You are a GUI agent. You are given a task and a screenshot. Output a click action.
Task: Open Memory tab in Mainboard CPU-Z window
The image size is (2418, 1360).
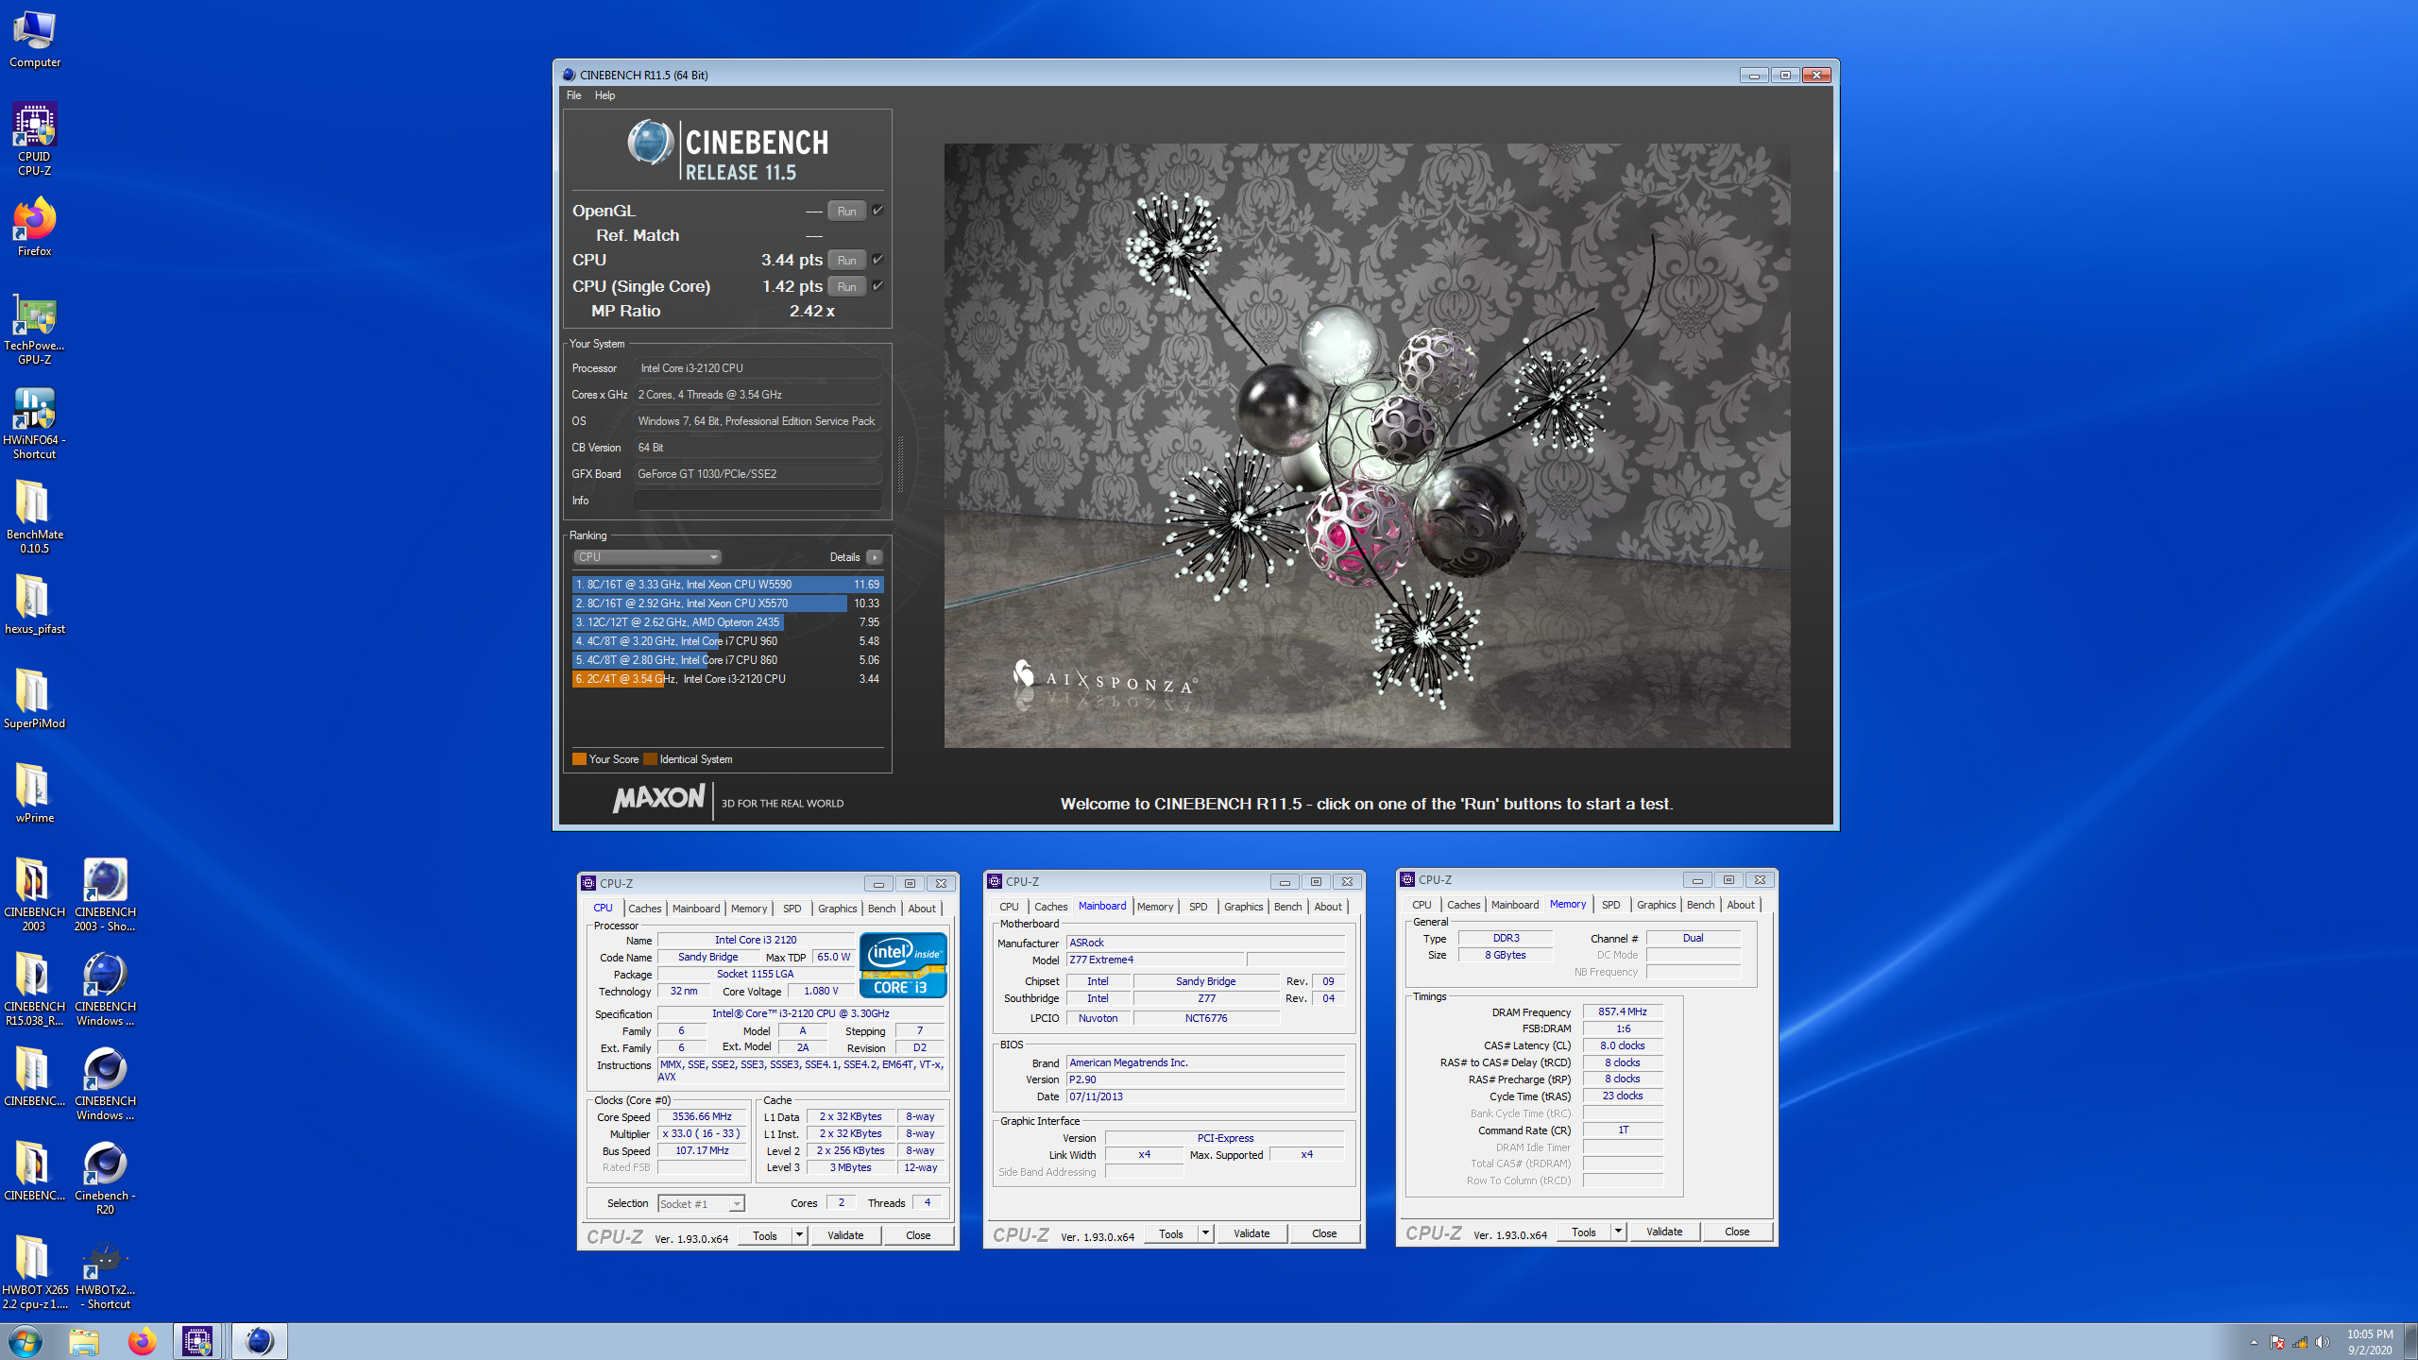[1154, 907]
